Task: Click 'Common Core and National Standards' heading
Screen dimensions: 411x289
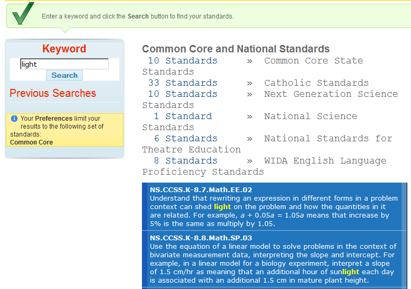Action: [236, 49]
